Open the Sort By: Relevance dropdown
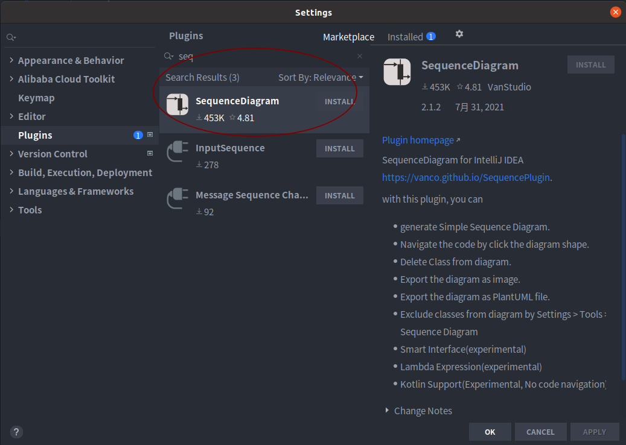 tap(321, 77)
